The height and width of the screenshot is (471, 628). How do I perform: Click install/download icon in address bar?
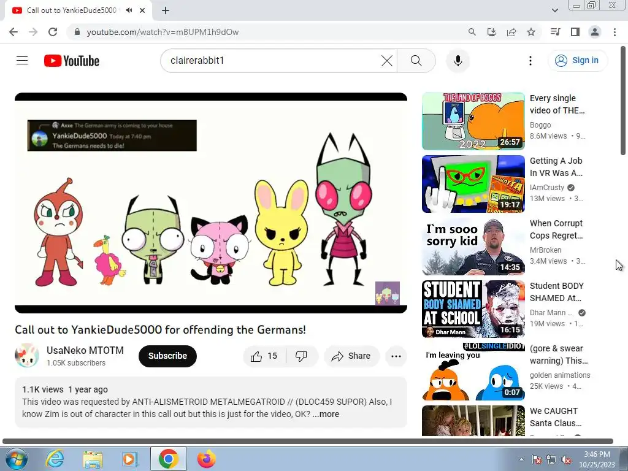(x=492, y=32)
